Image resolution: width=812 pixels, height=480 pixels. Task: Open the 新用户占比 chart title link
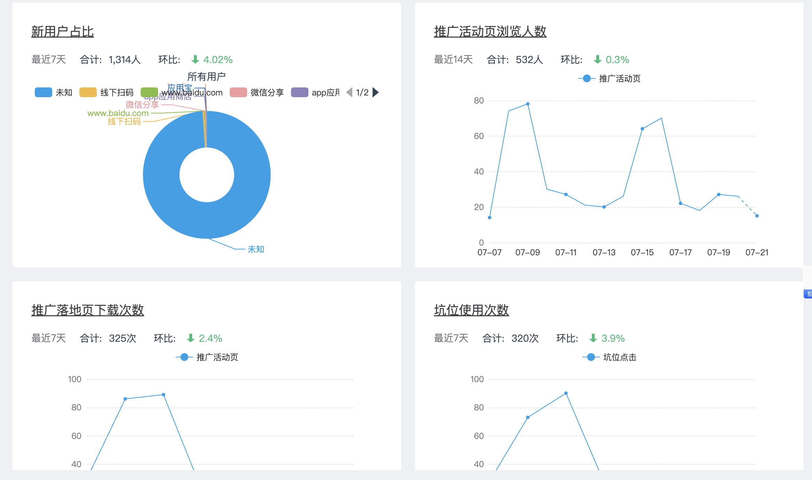pyautogui.click(x=63, y=32)
